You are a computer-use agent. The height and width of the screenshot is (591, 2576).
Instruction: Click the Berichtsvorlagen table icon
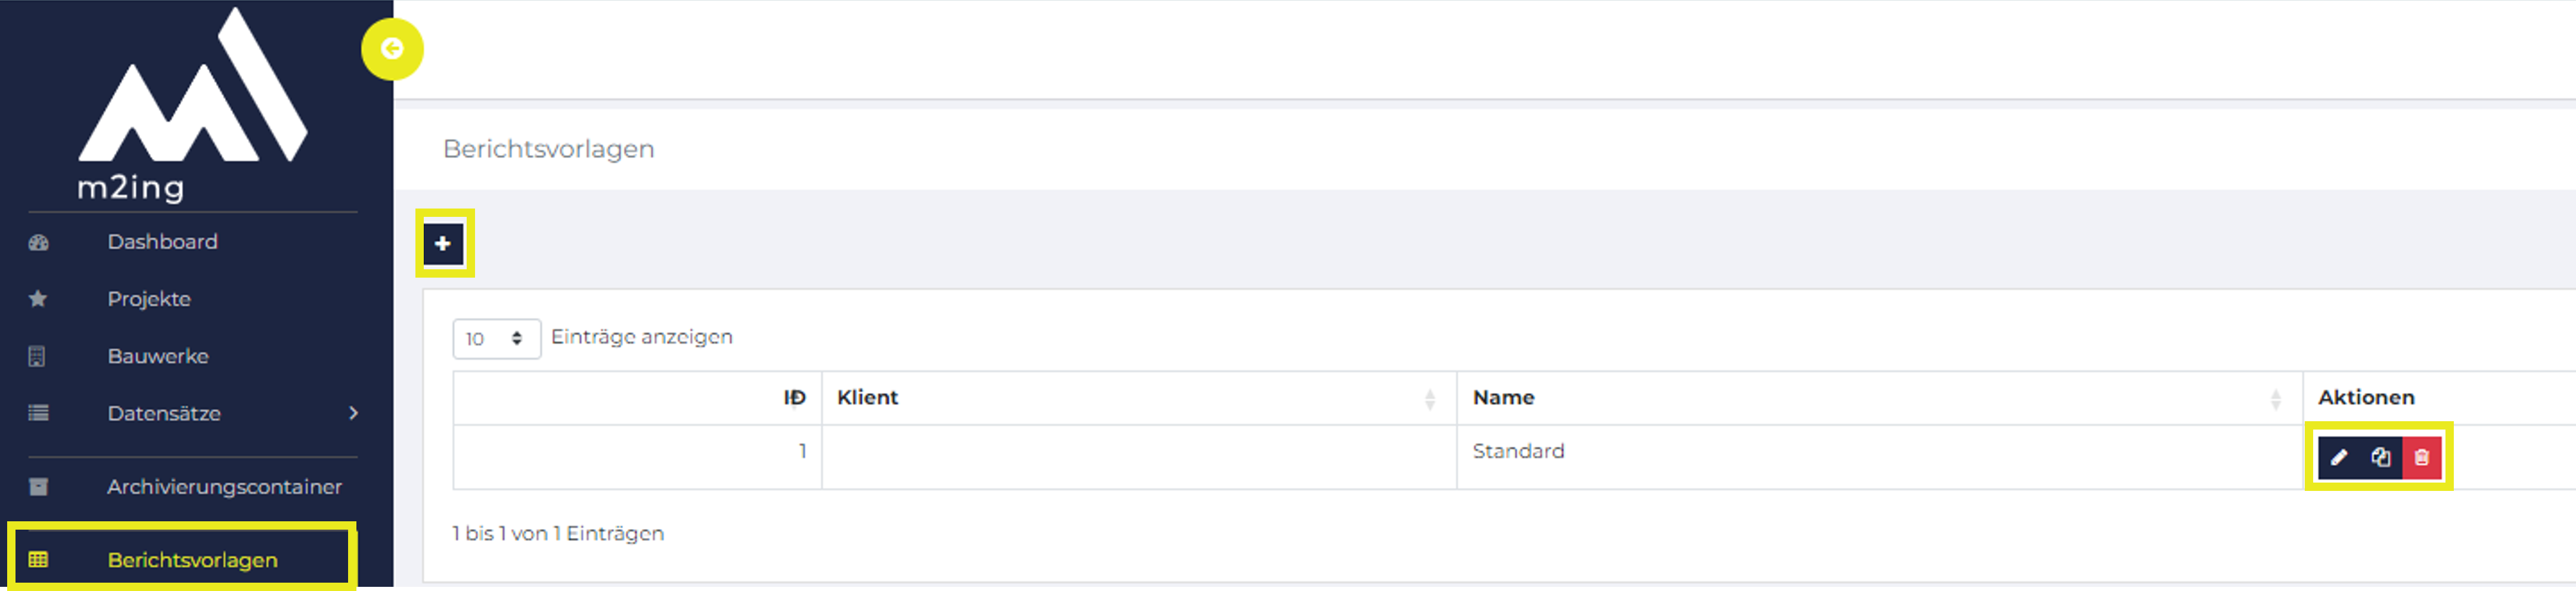pyautogui.click(x=38, y=560)
